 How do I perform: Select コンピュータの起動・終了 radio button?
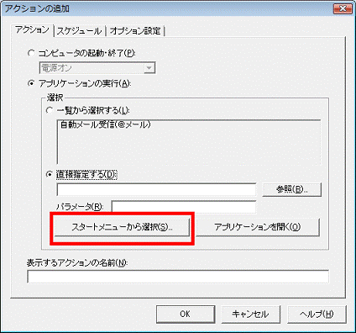pos(31,53)
